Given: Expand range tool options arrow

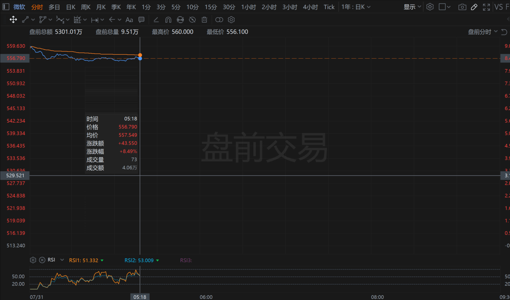Looking at the screenshot, I should coord(102,20).
